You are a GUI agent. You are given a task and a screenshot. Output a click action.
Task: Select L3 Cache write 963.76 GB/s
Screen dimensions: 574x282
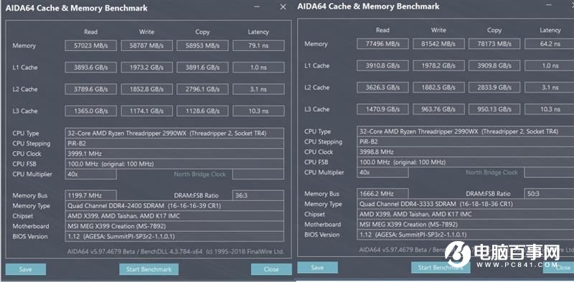tap(438, 109)
